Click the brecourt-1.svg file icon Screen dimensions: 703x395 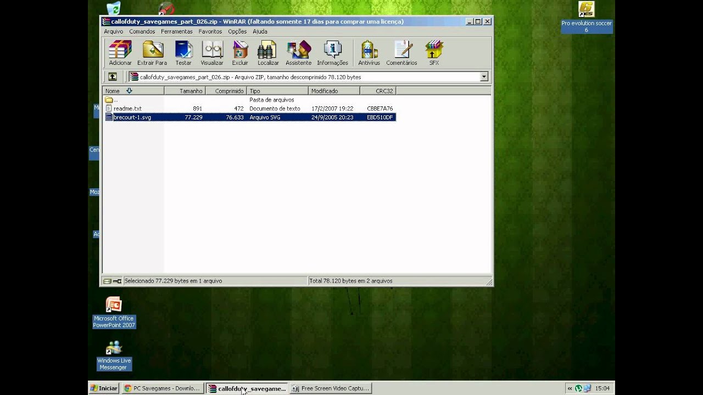click(x=109, y=117)
